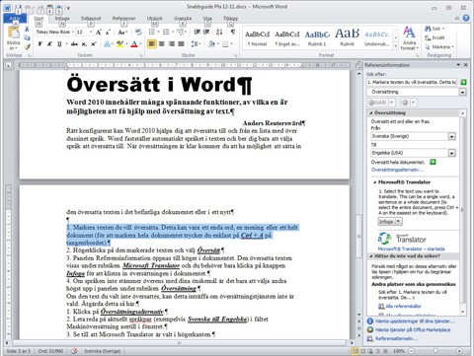This screenshot has height=356, width=474.
Task: Select Align Text Right
Action: click(172, 43)
